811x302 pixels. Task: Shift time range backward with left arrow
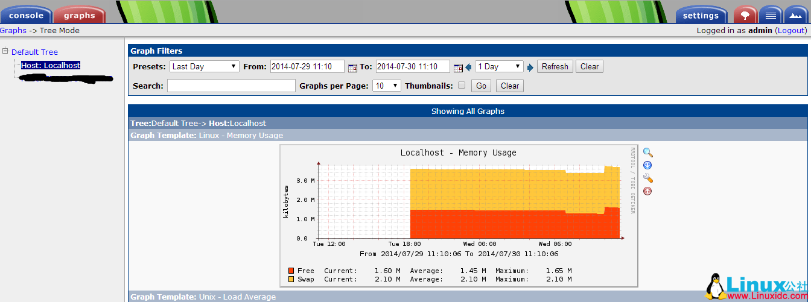[468, 68]
